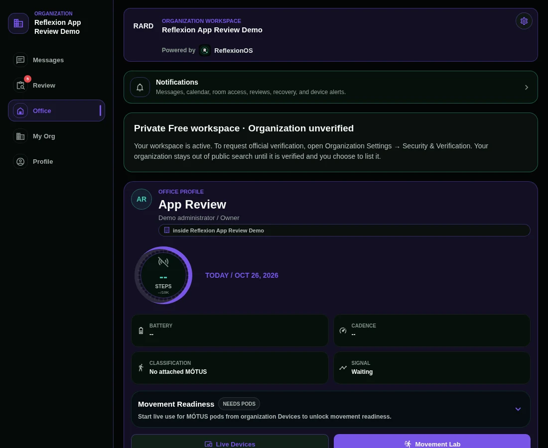Open organization settings gear icon
548x448 pixels.
pyautogui.click(x=524, y=21)
